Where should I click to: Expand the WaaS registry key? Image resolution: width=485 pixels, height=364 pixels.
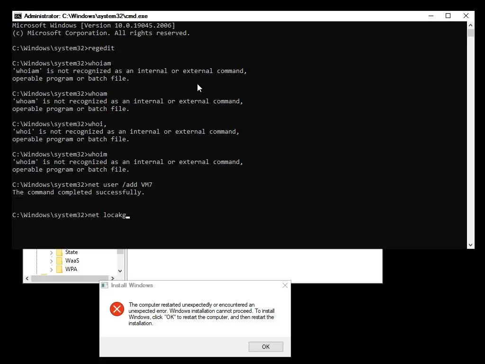[x=51, y=261]
